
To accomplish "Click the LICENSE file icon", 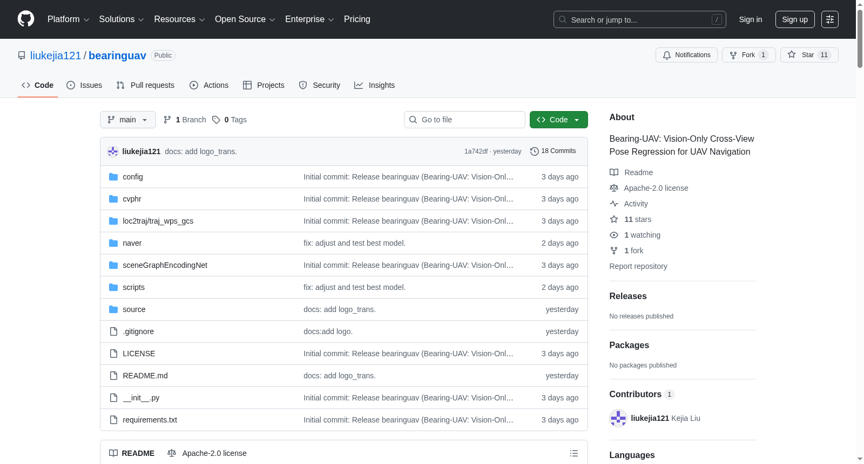I will 113,354.
